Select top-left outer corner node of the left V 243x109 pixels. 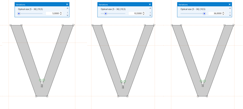point(11,25)
